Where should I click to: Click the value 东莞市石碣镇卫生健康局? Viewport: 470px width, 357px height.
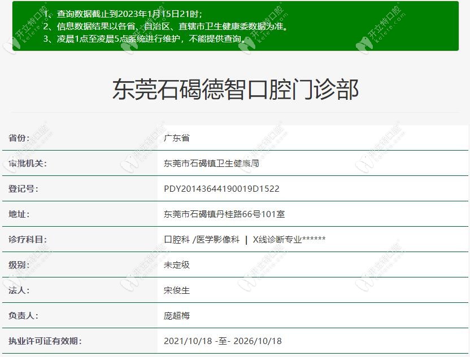pos(211,164)
